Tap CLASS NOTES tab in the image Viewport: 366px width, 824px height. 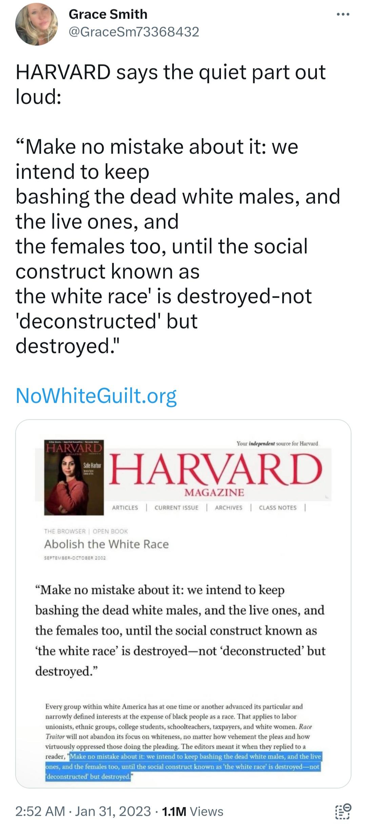278,508
